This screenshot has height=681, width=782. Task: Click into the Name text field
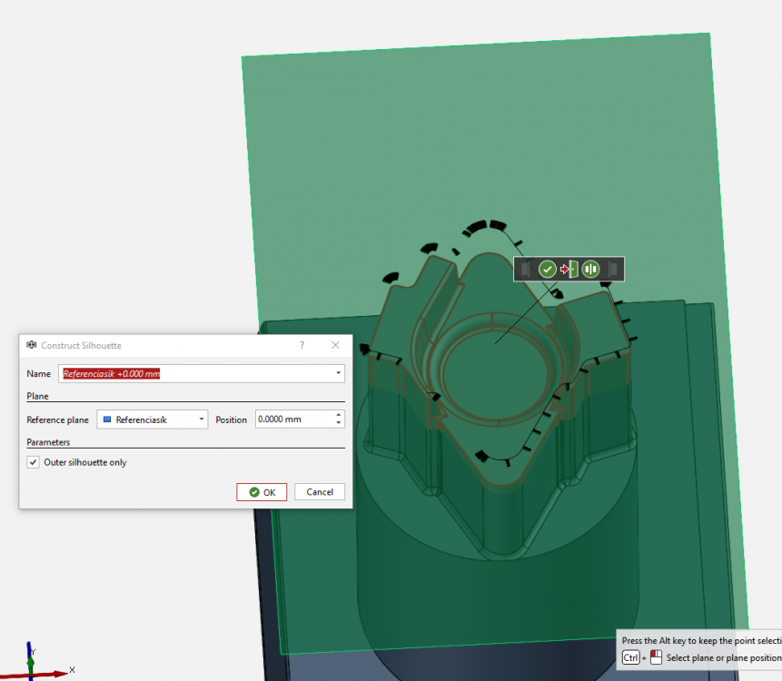[195, 373]
